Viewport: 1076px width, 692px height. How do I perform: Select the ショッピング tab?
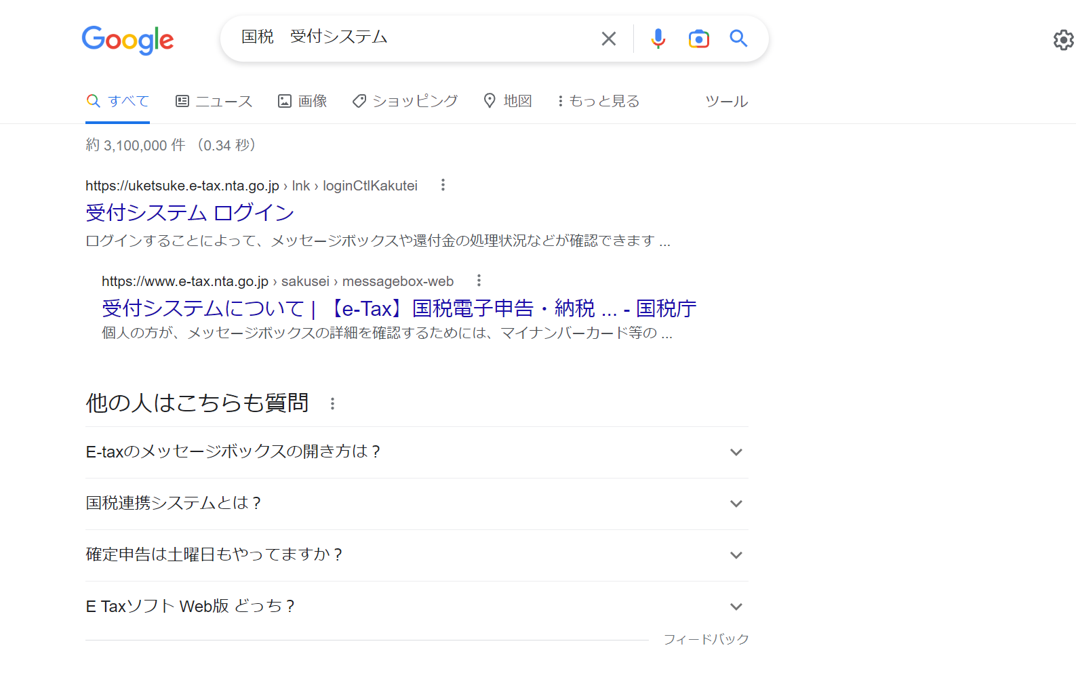405,102
